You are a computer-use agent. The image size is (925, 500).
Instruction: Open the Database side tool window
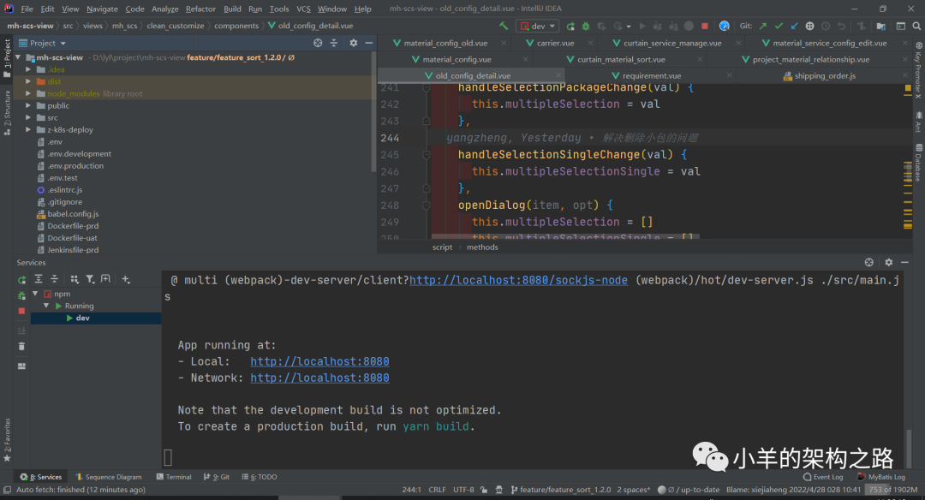click(918, 163)
